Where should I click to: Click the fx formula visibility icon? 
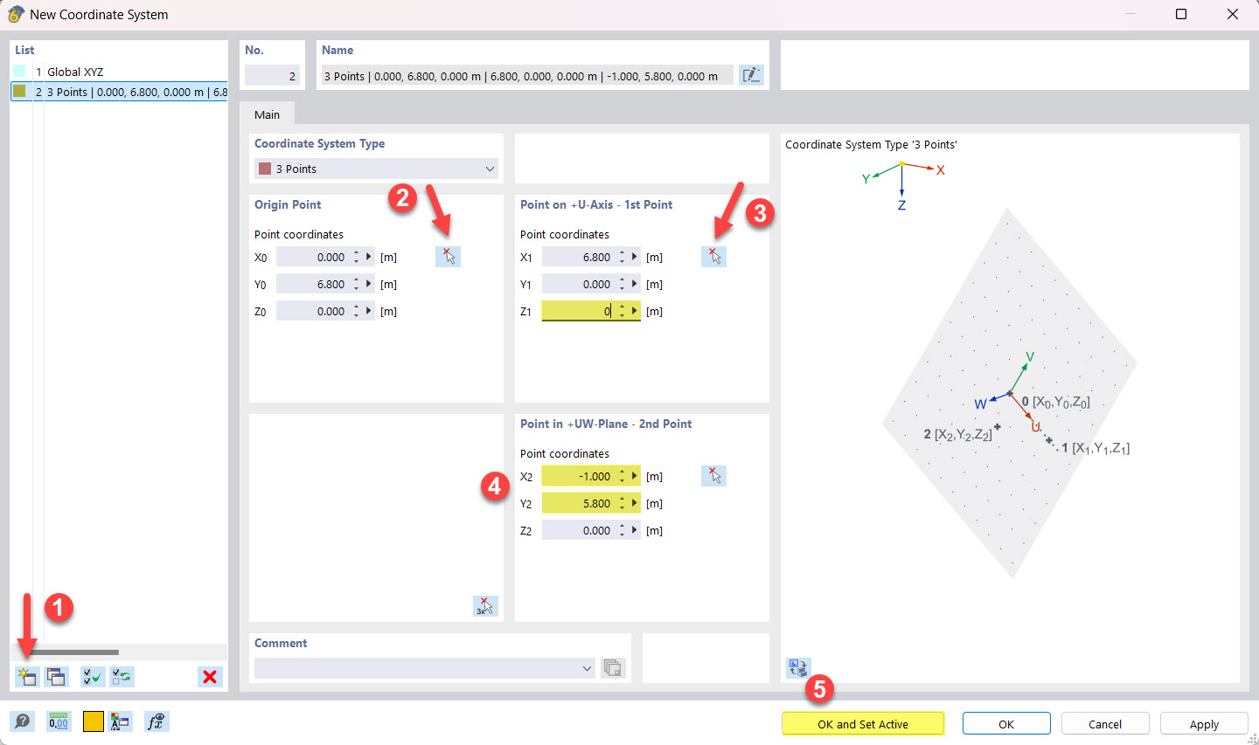(x=157, y=721)
